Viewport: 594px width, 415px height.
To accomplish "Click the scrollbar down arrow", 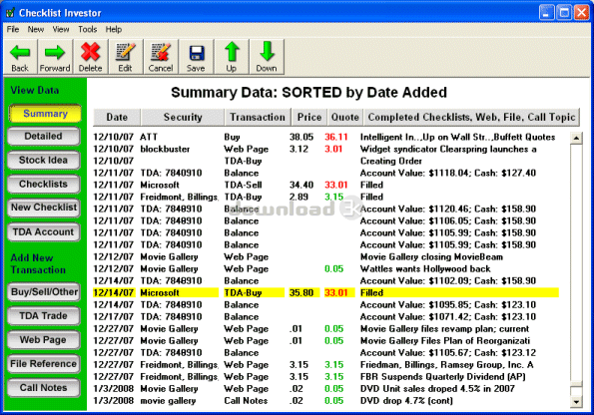I will (x=576, y=402).
